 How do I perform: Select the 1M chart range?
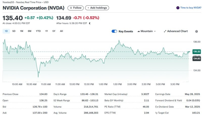[x=21, y=31]
